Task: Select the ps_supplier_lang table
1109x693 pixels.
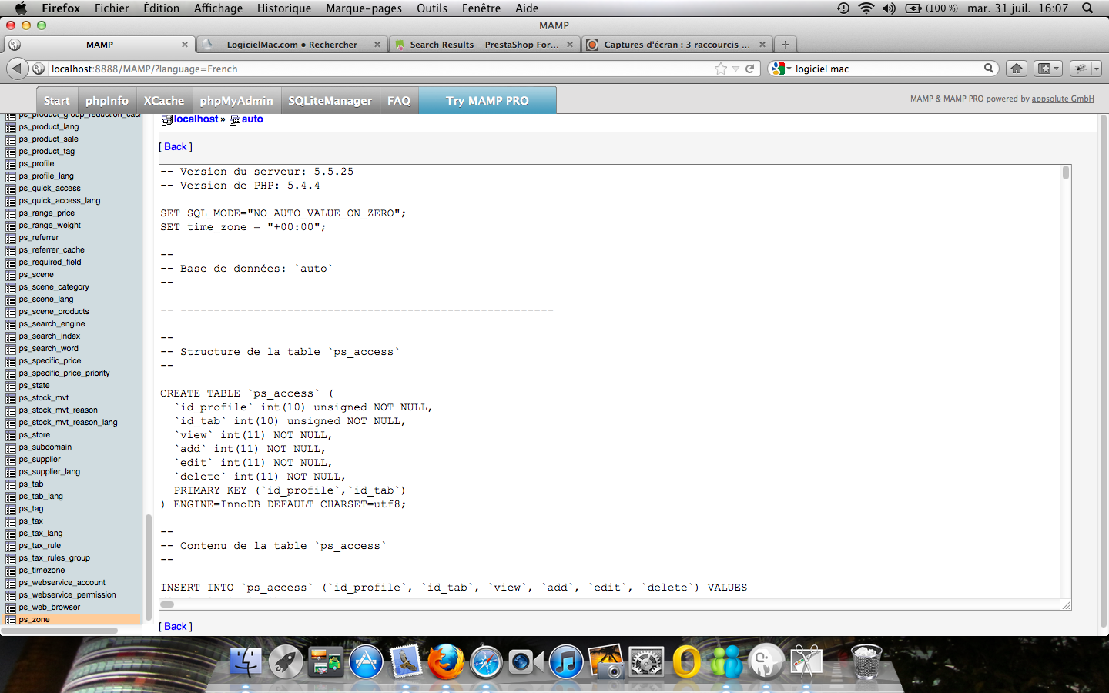Action: (x=49, y=471)
